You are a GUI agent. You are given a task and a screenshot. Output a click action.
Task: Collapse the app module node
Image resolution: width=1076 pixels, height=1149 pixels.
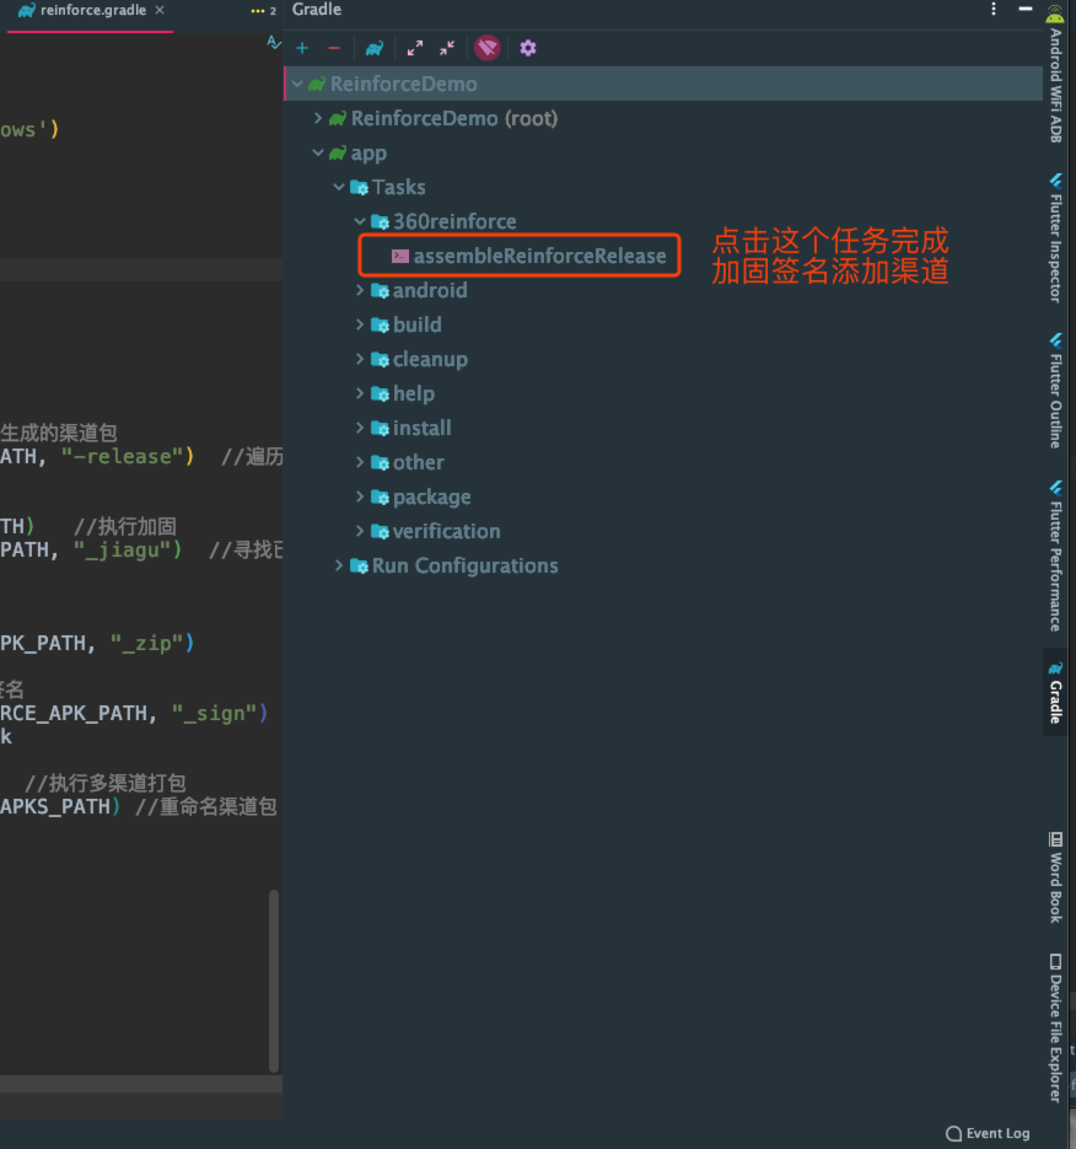318,152
